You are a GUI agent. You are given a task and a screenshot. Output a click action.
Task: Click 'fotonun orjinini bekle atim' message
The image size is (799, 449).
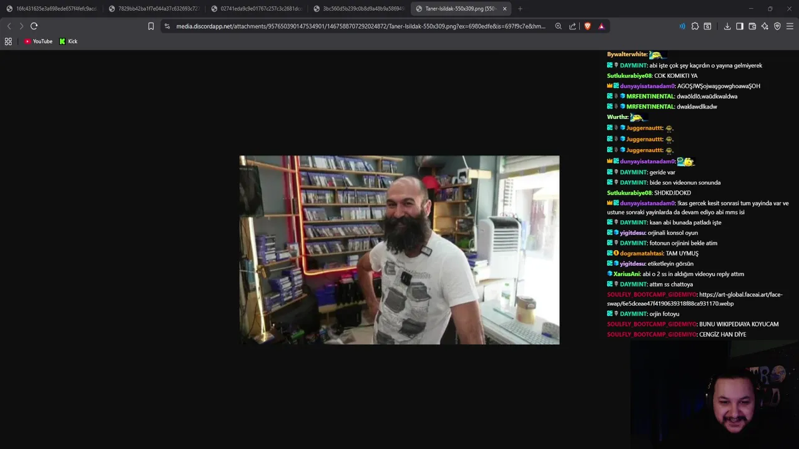tap(683, 243)
